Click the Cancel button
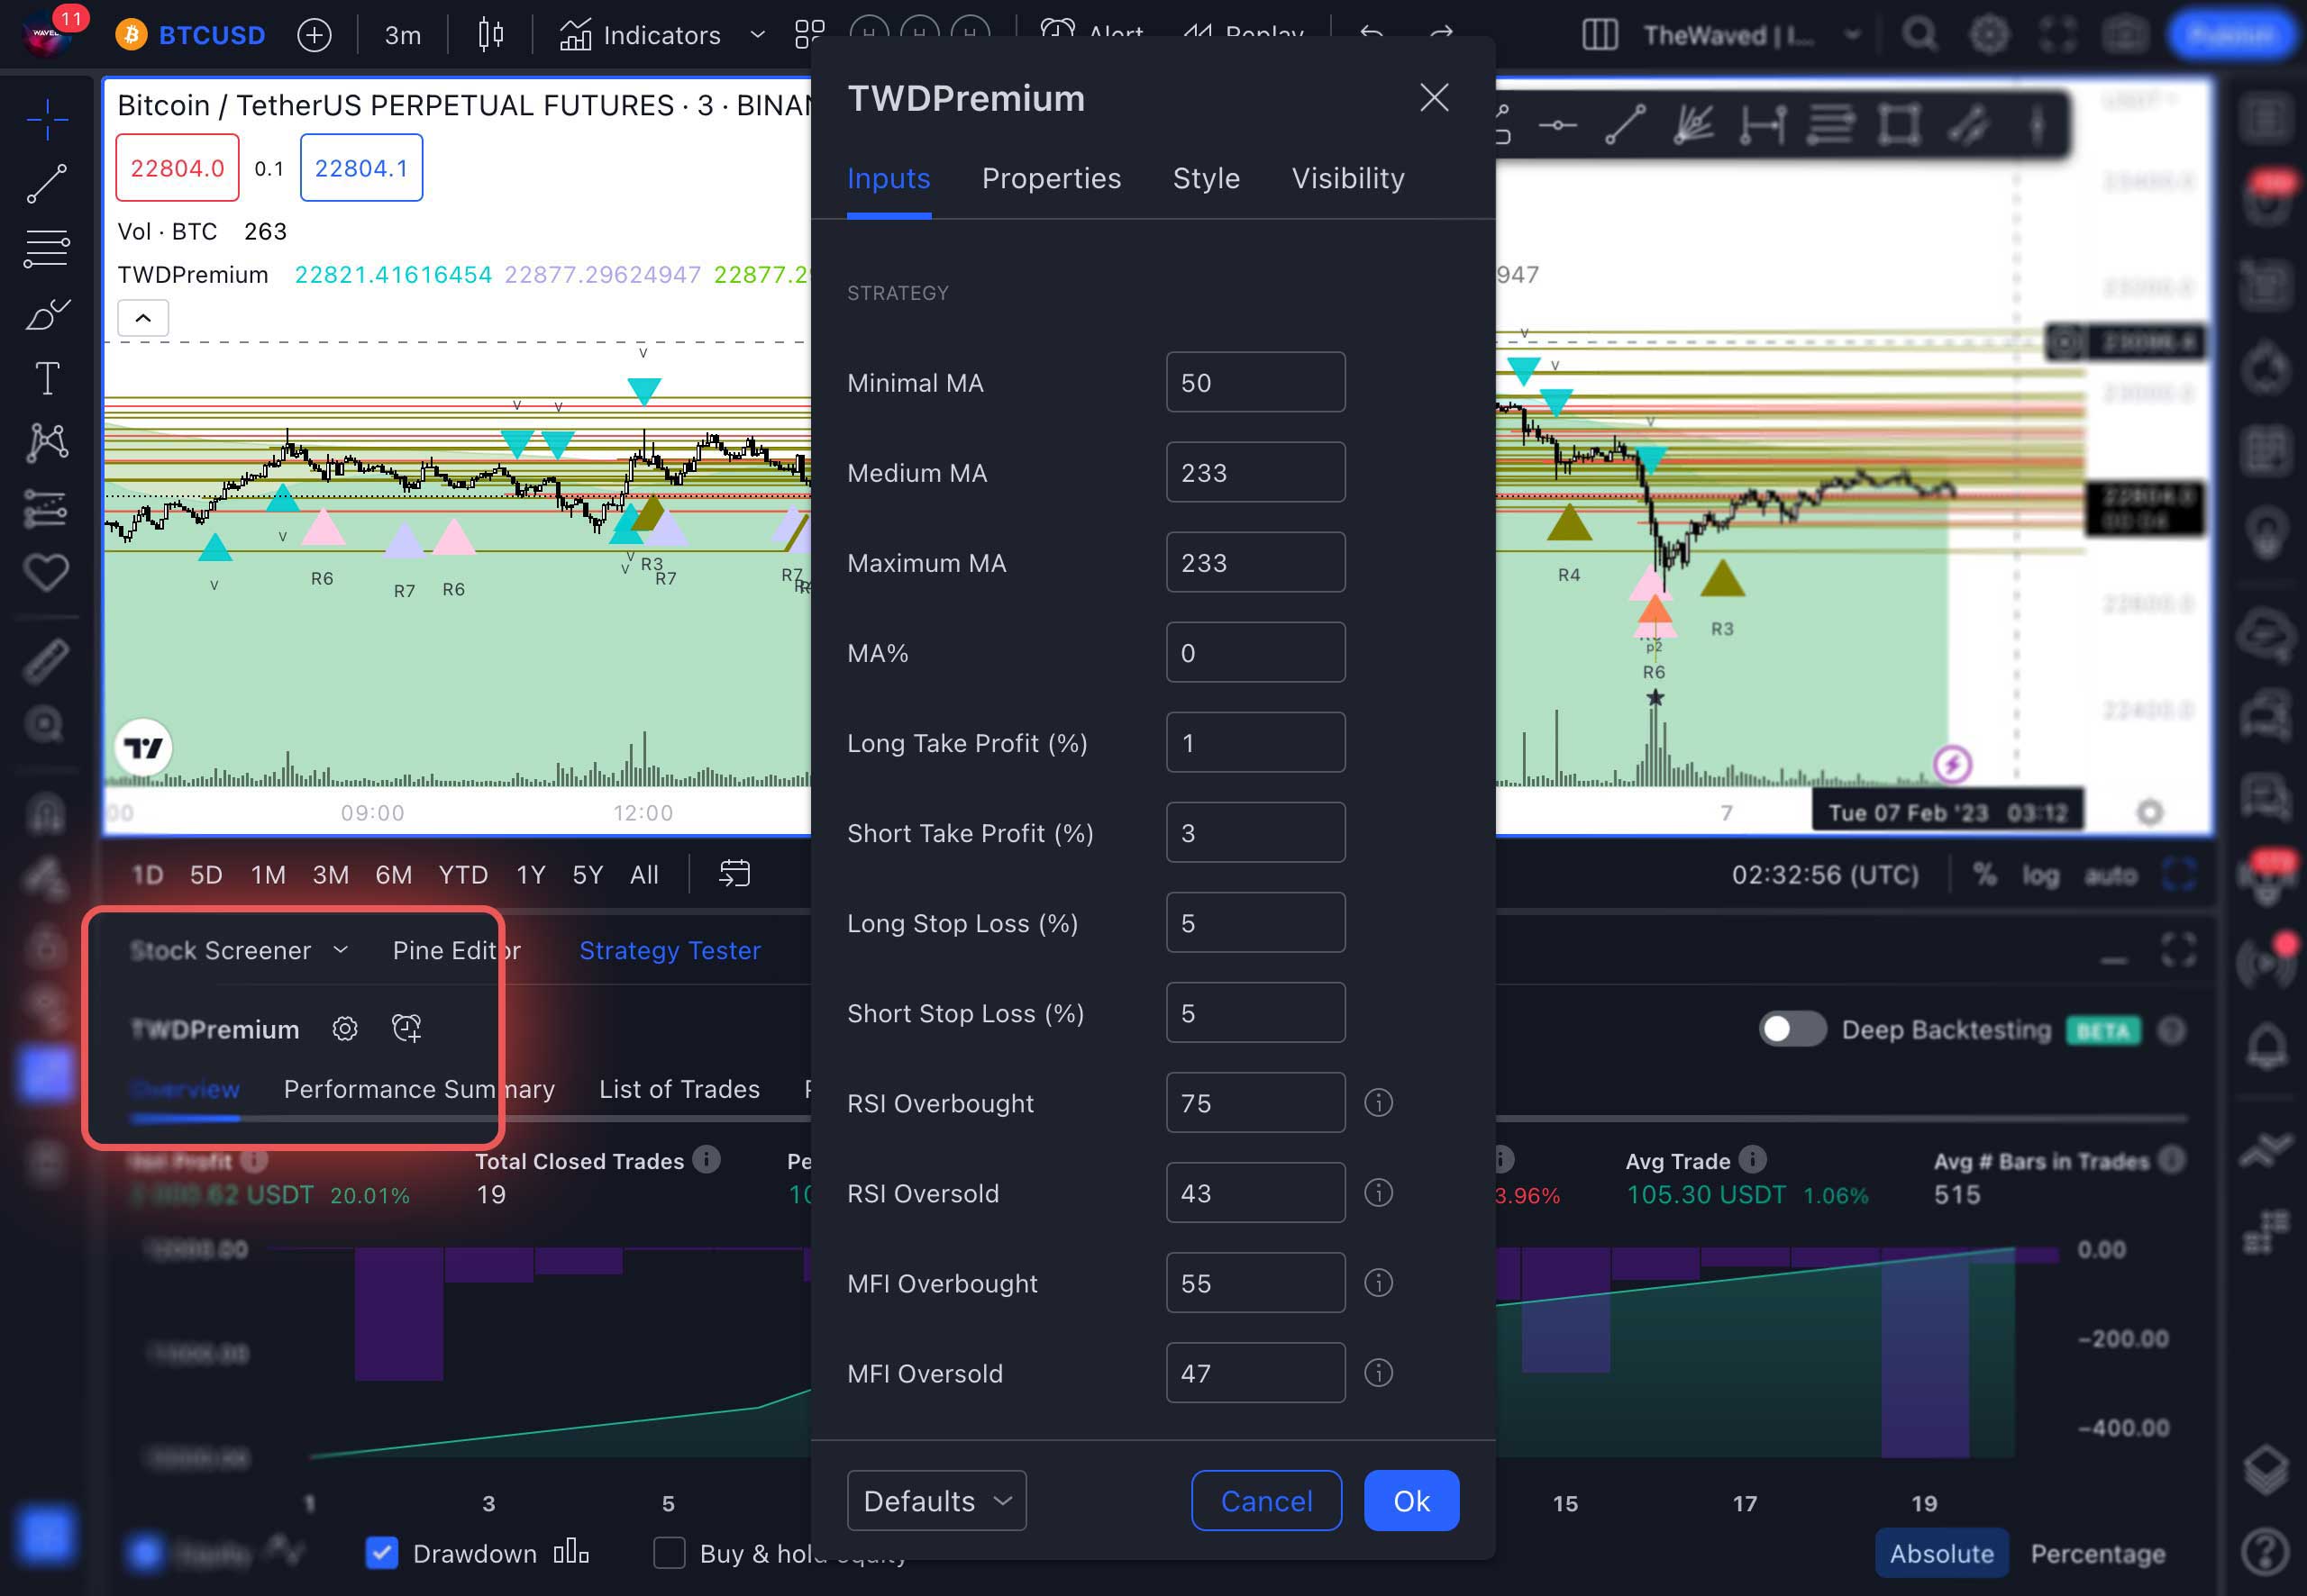Image resolution: width=2307 pixels, height=1596 pixels. [x=1266, y=1500]
